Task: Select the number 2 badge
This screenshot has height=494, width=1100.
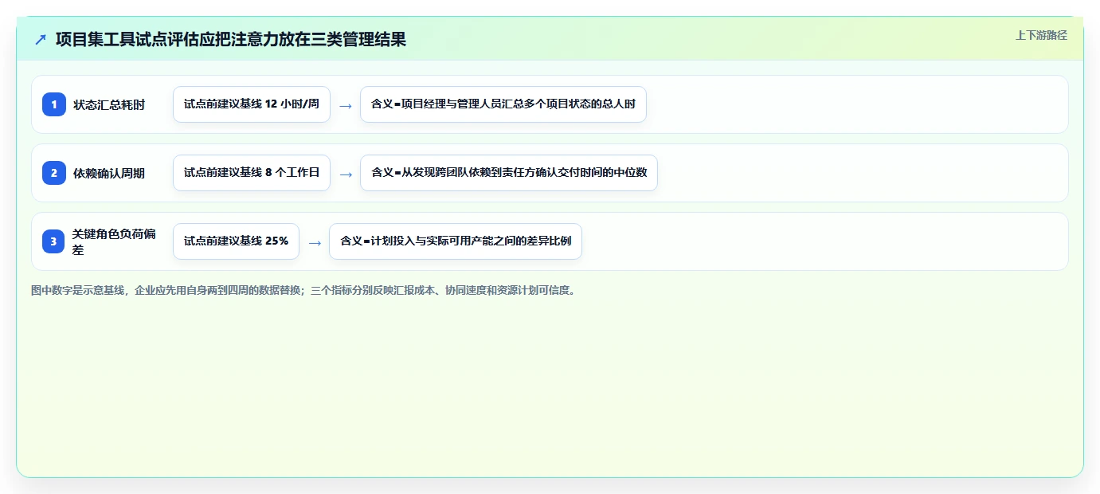Action: pos(54,173)
